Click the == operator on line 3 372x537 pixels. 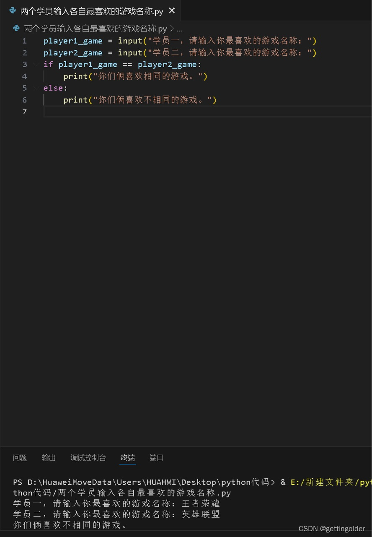pyautogui.click(x=127, y=64)
